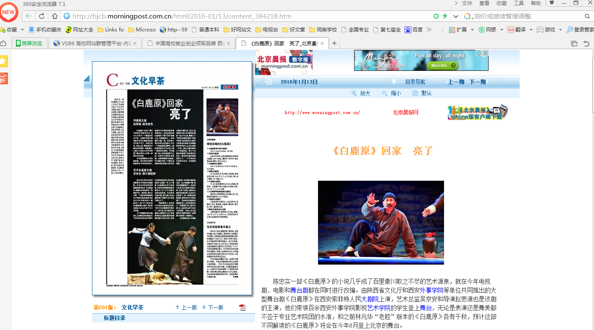This screenshot has width=594, height=330.
Task: Reload the page with the refresh icon
Action: tap(42, 16)
